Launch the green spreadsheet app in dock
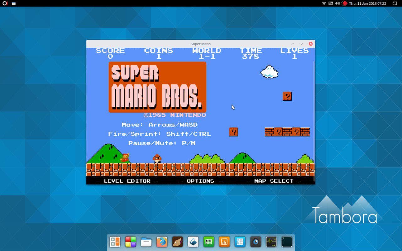Image resolution: width=402 pixels, height=251 pixels. click(209, 242)
